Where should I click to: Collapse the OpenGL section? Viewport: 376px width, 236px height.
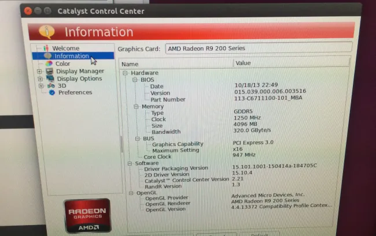click(x=131, y=193)
